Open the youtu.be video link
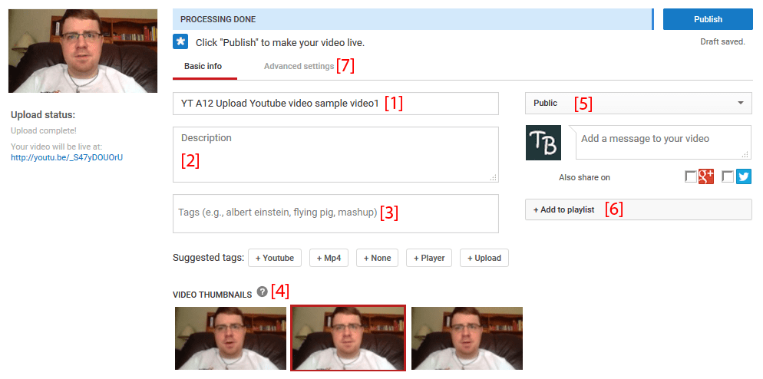The image size is (763, 379). click(x=67, y=157)
